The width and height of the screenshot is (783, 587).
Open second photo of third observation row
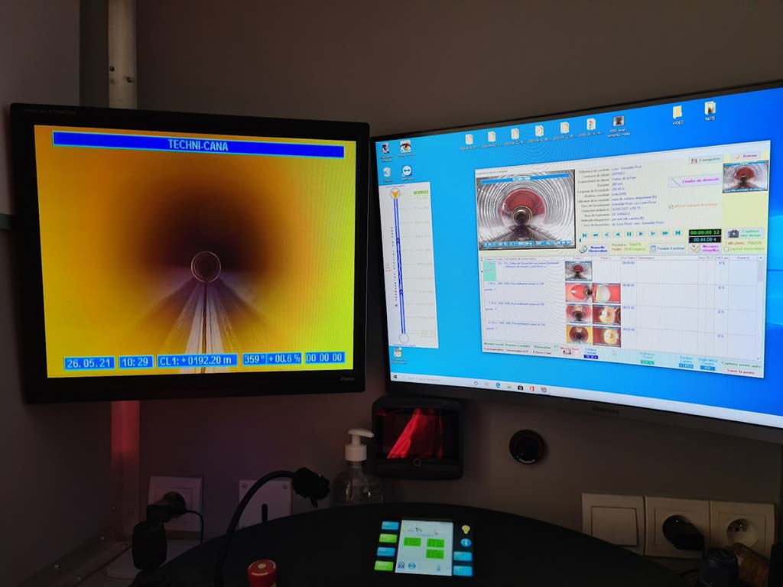(606, 314)
